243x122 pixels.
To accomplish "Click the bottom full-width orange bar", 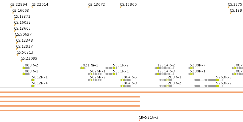I will tap(122, 110).
